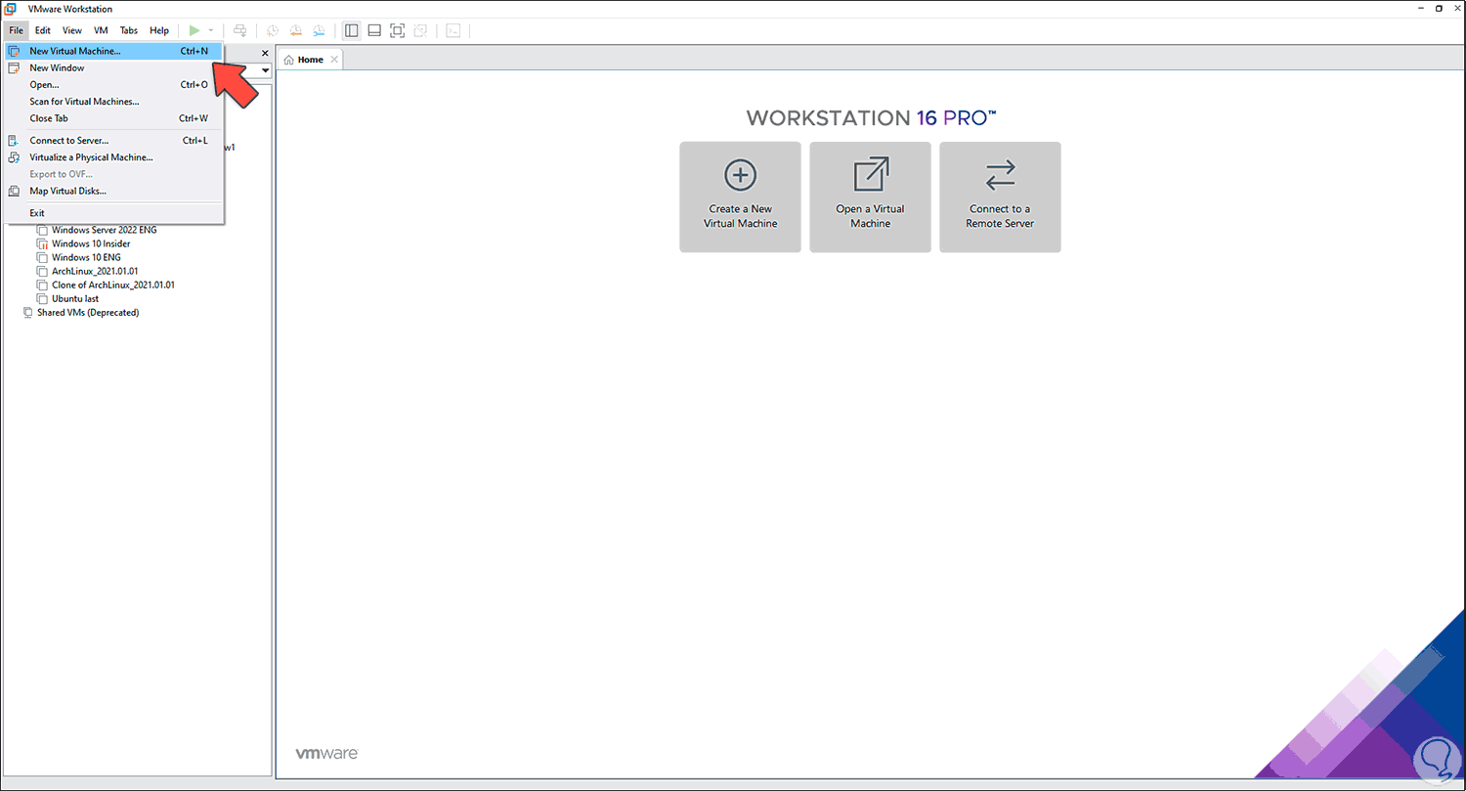Choose Close Tab from the File menu
The width and height of the screenshot is (1466, 791).
(114, 118)
